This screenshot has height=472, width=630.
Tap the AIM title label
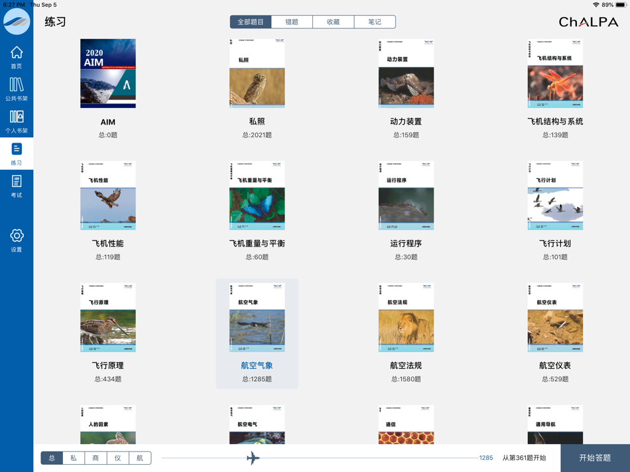point(108,122)
